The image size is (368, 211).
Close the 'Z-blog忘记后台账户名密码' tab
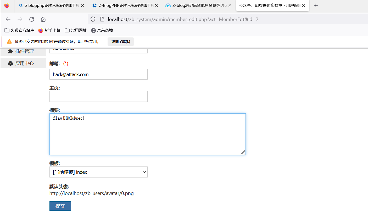click(x=230, y=5)
